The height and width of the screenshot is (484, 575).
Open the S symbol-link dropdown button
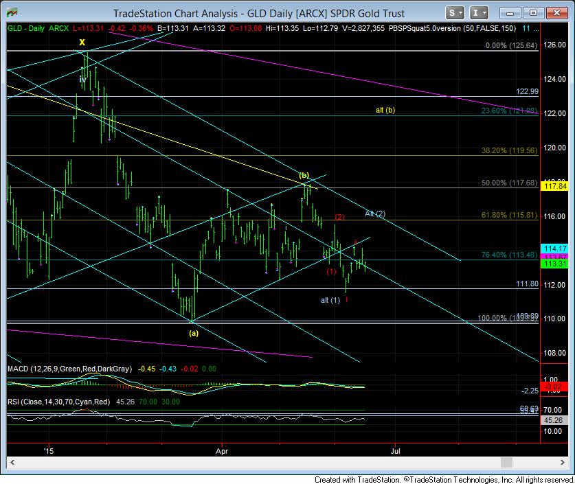tap(455, 13)
